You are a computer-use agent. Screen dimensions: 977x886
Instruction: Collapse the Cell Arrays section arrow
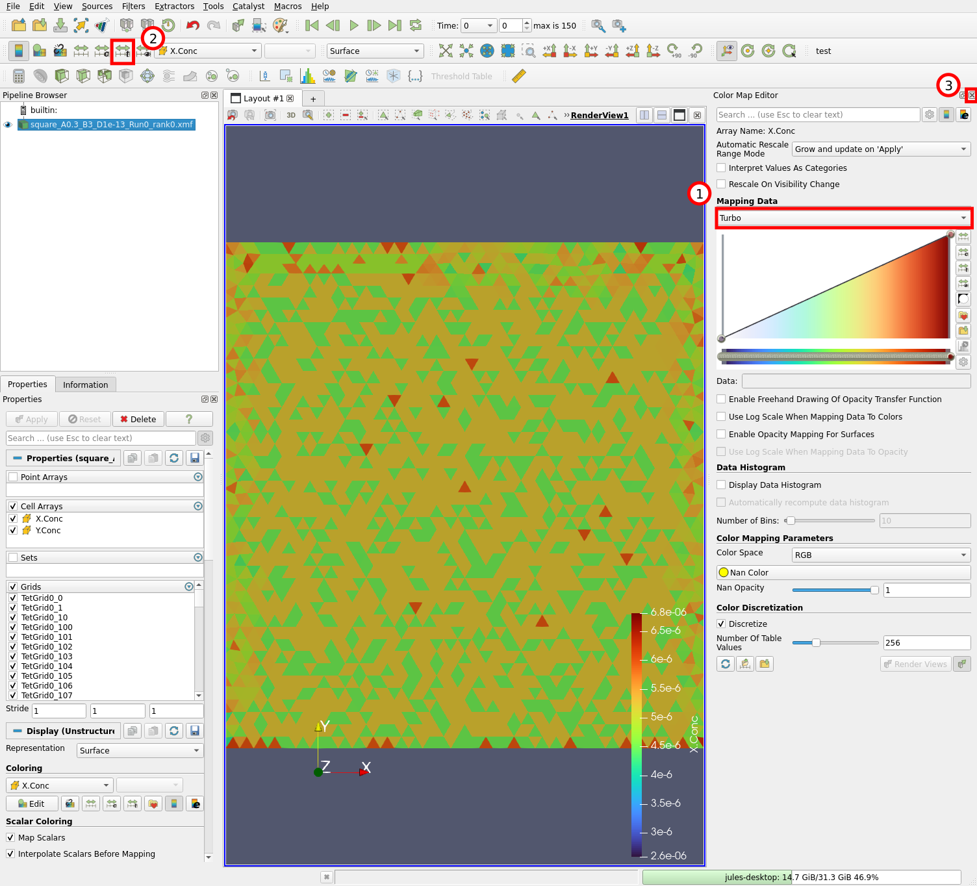pos(198,506)
